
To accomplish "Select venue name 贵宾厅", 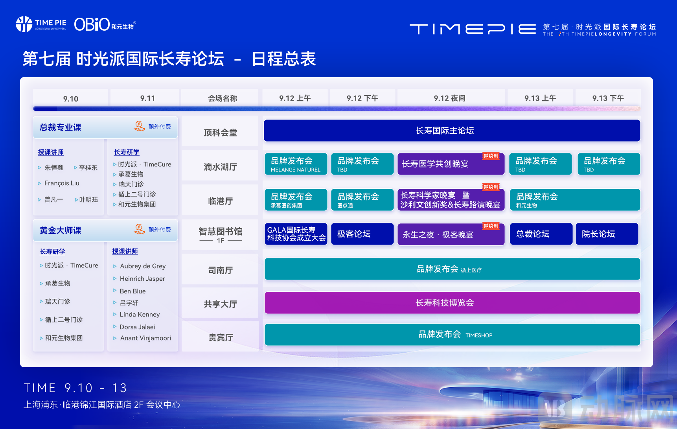I will (x=221, y=338).
